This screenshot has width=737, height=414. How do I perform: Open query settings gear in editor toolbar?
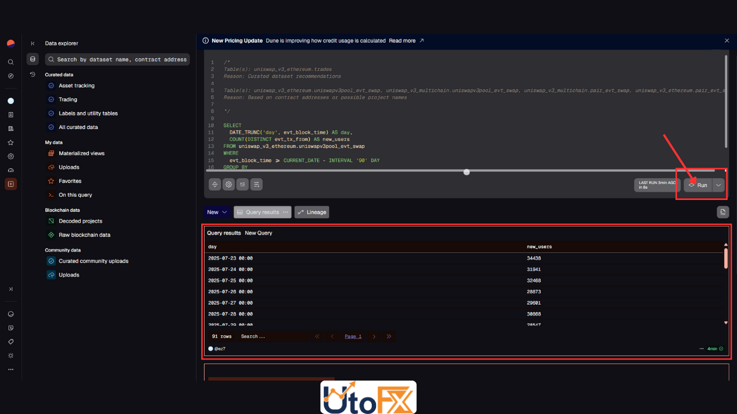[229, 184]
